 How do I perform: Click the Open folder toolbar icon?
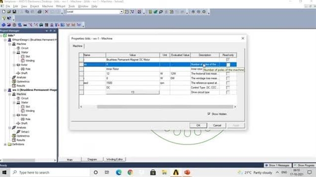coord(9,12)
